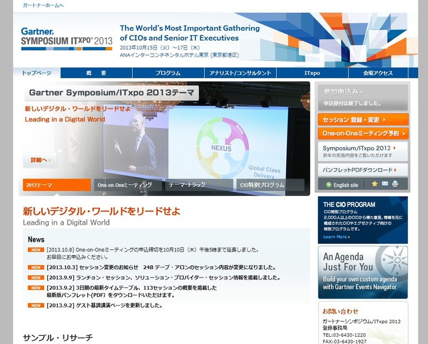The width and height of the screenshot is (428, 344).
Task: Open the 2013.10.3 セッション変更 news item
Action: tap(162, 267)
